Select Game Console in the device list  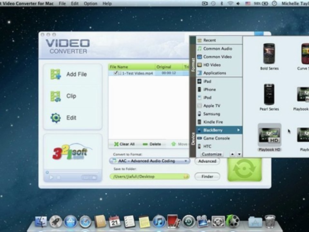pyautogui.click(x=219, y=138)
